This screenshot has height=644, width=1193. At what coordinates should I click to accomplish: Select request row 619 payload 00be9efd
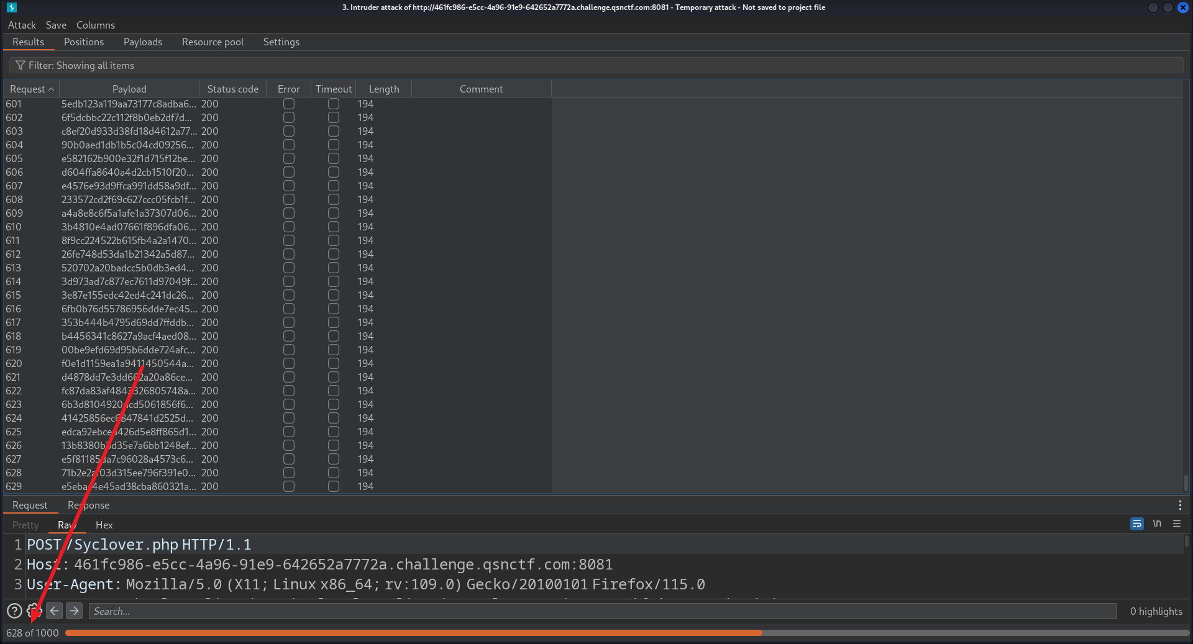[277, 350]
